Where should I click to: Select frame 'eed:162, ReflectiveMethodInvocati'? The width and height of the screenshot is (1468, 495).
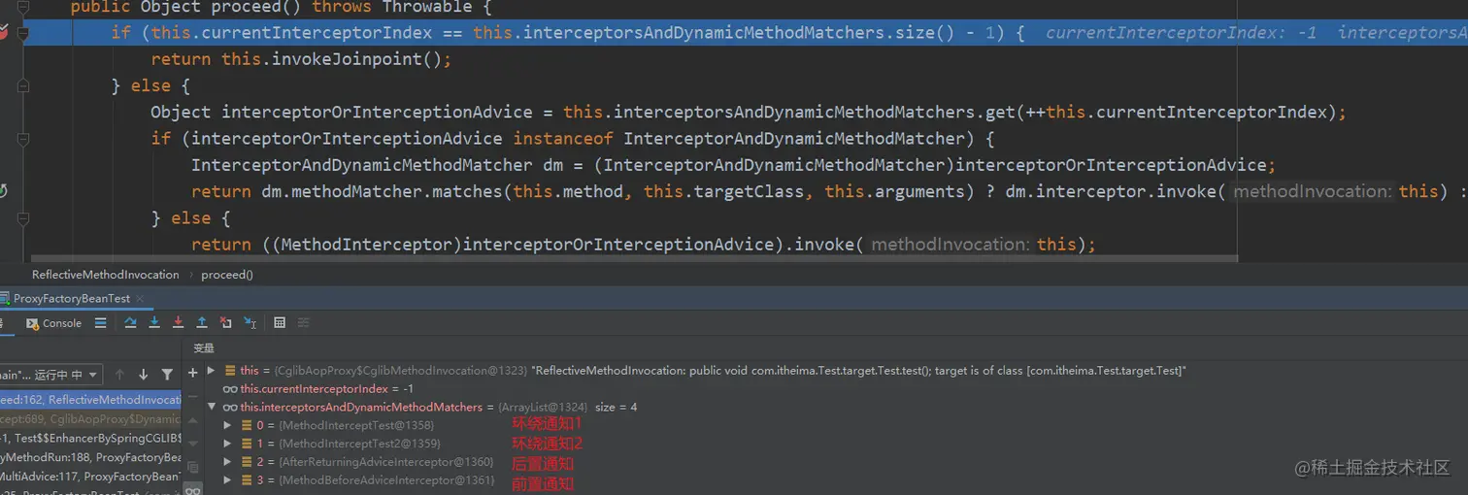tap(90, 400)
